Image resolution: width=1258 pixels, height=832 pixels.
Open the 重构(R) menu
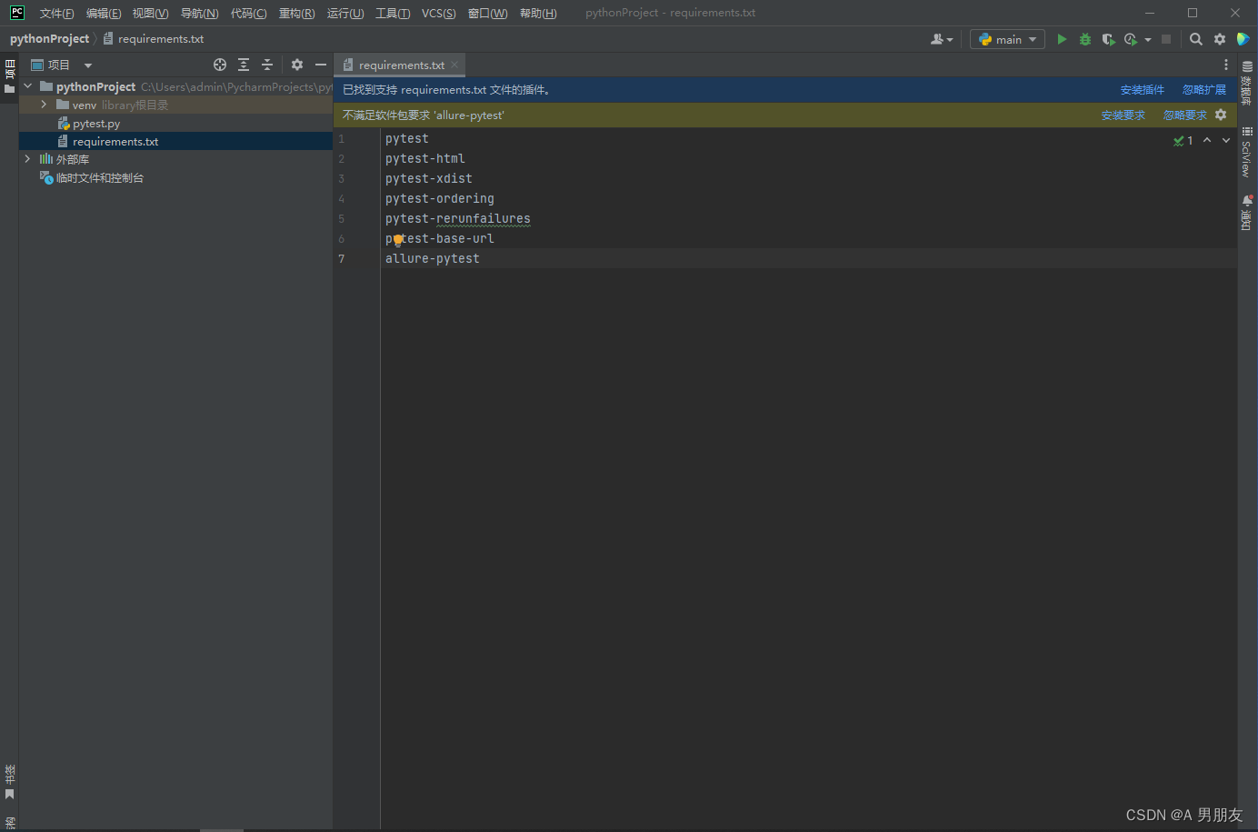click(296, 13)
